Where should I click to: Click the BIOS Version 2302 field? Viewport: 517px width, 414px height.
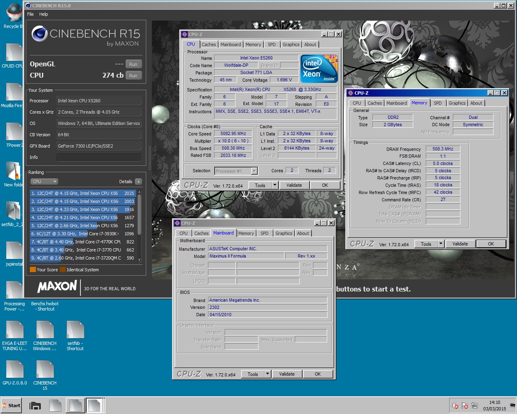coord(267,307)
